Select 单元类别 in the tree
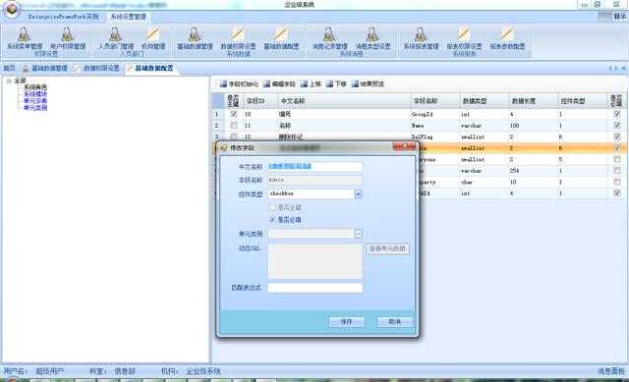The width and height of the screenshot is (629, 382). point(35,108)
